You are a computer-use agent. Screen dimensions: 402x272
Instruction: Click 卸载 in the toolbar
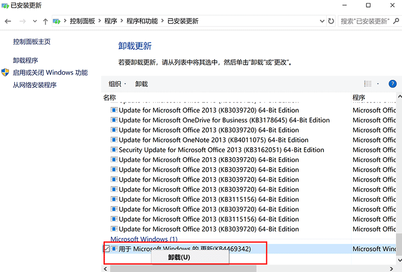[x=142, y=84]
